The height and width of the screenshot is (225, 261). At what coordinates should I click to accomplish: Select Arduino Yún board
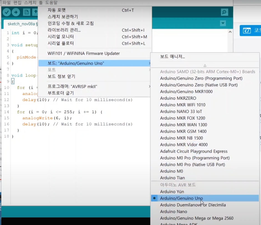[205, 192]
